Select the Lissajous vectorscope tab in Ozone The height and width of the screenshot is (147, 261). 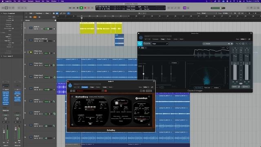(216, 87)
